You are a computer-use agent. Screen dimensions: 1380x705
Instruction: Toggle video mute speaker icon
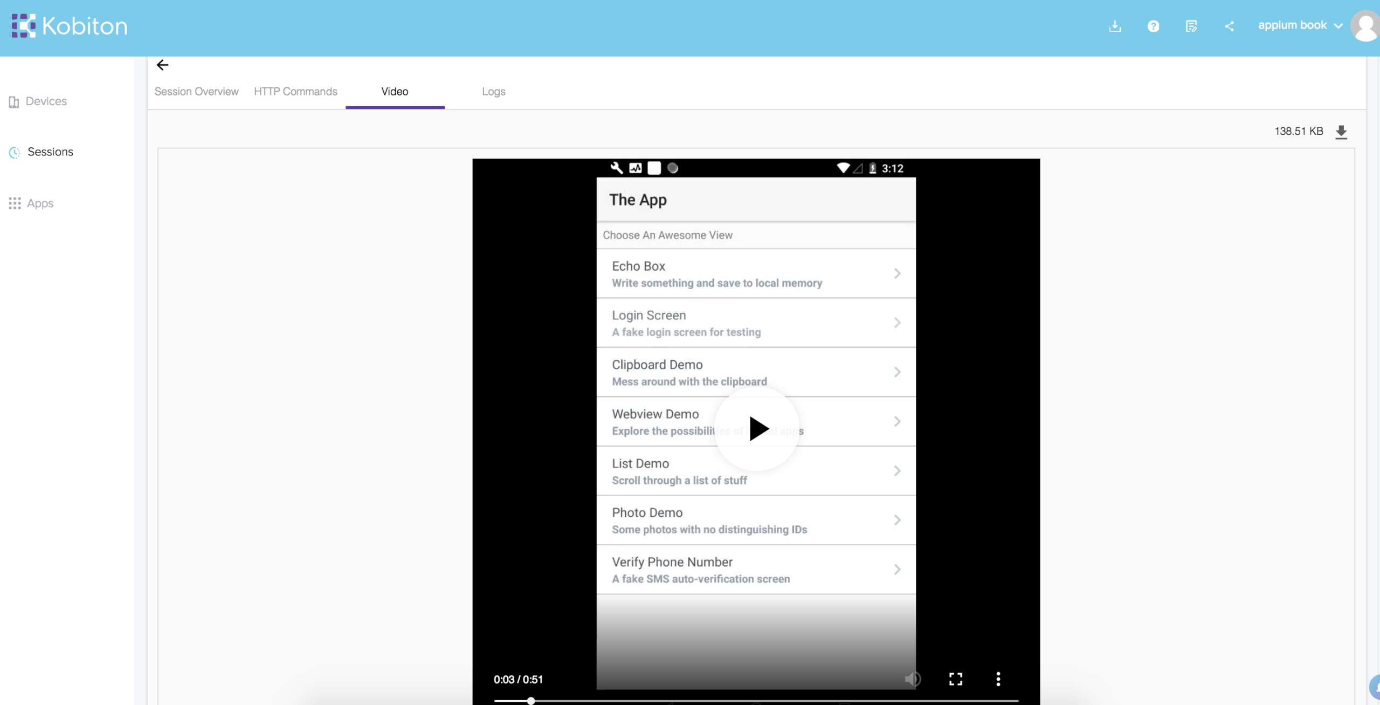(x=912, y=679)
